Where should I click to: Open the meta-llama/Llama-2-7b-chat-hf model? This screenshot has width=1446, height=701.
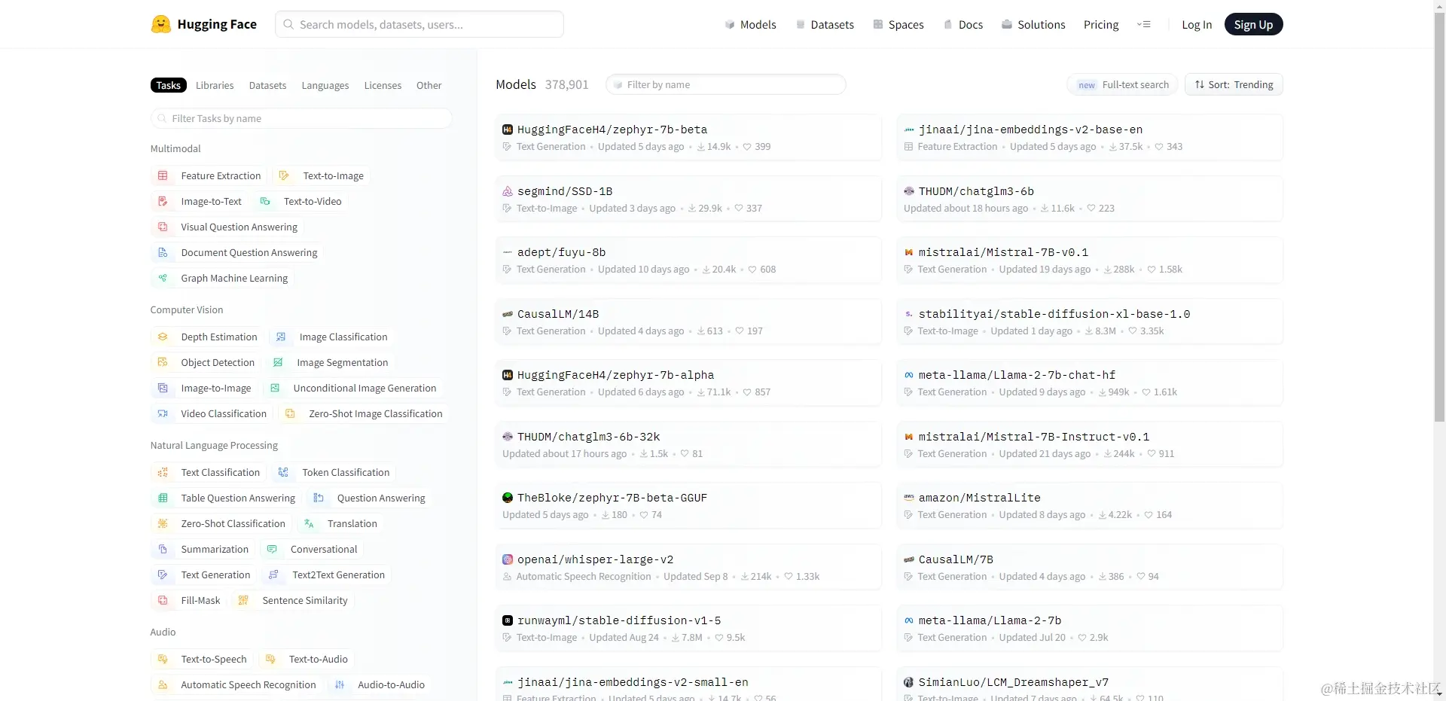[x=1090, y=383]
